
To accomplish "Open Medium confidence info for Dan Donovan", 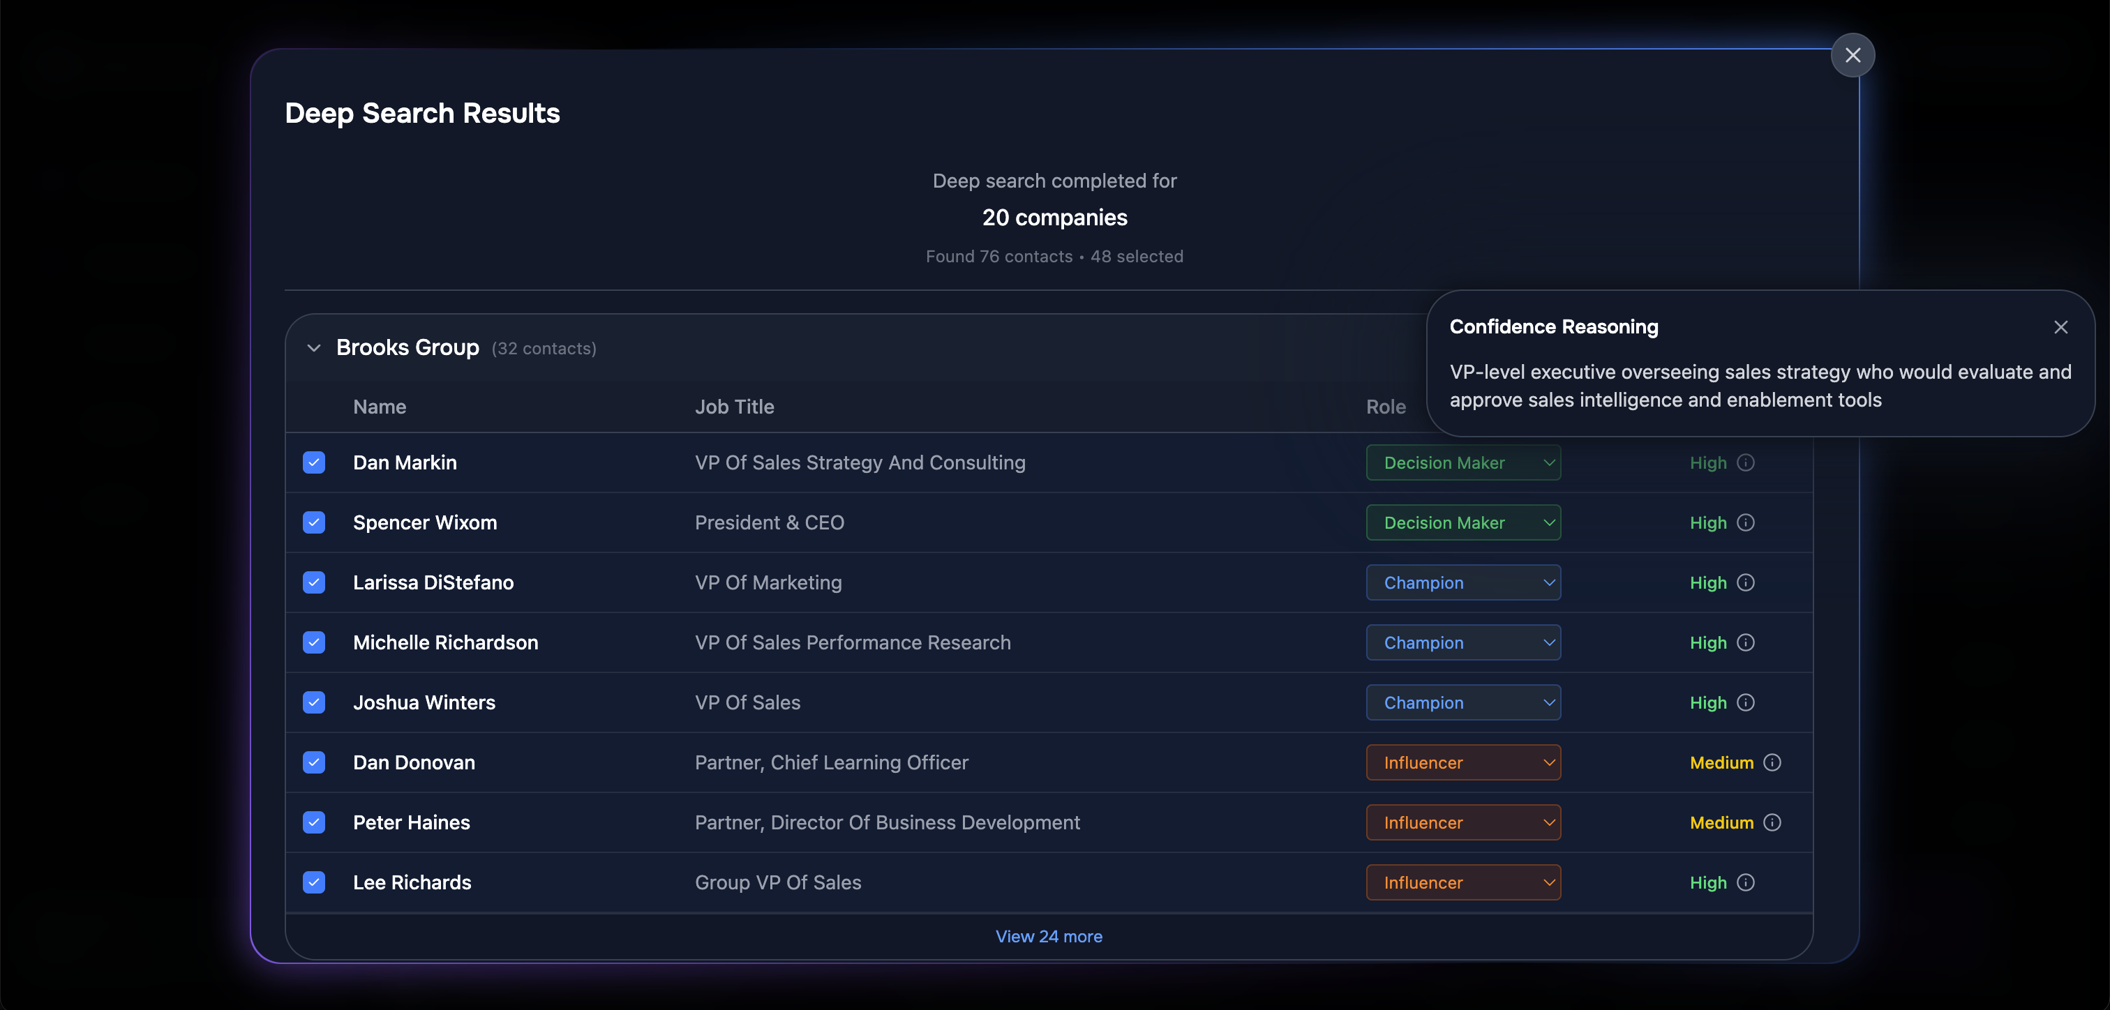I will 1772,762.
